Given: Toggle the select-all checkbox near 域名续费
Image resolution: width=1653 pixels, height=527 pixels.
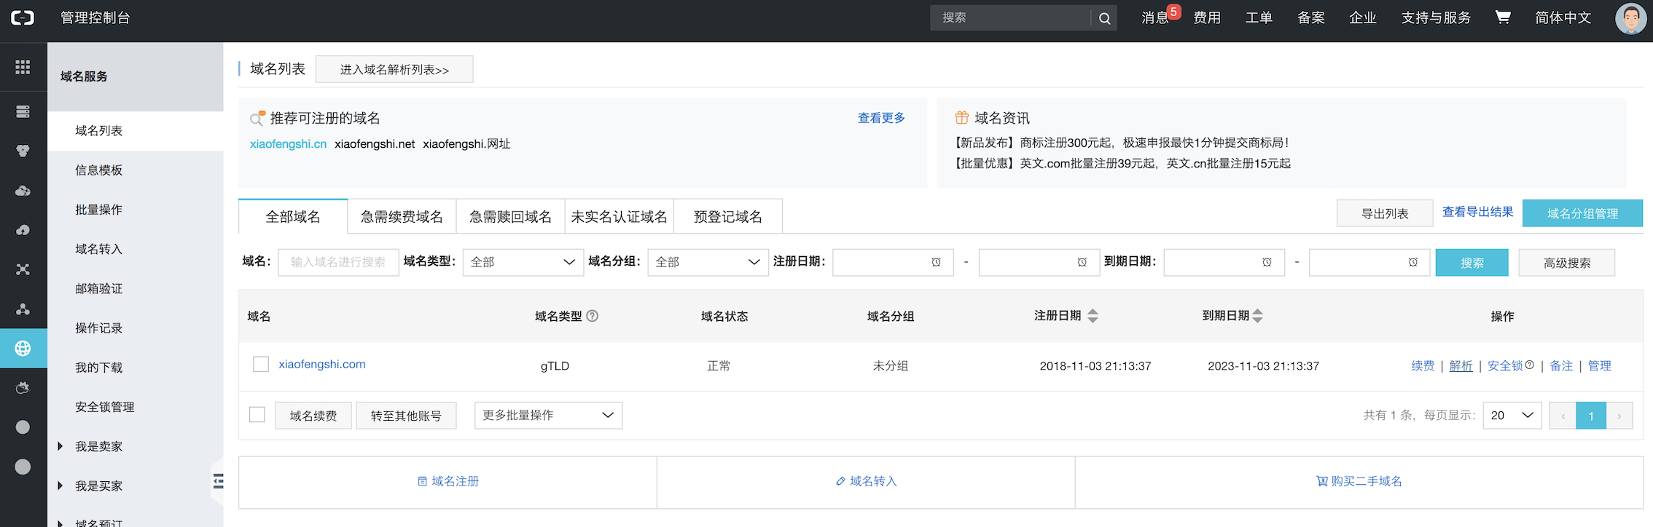Looking at the screenshot, I should (257, 414).
